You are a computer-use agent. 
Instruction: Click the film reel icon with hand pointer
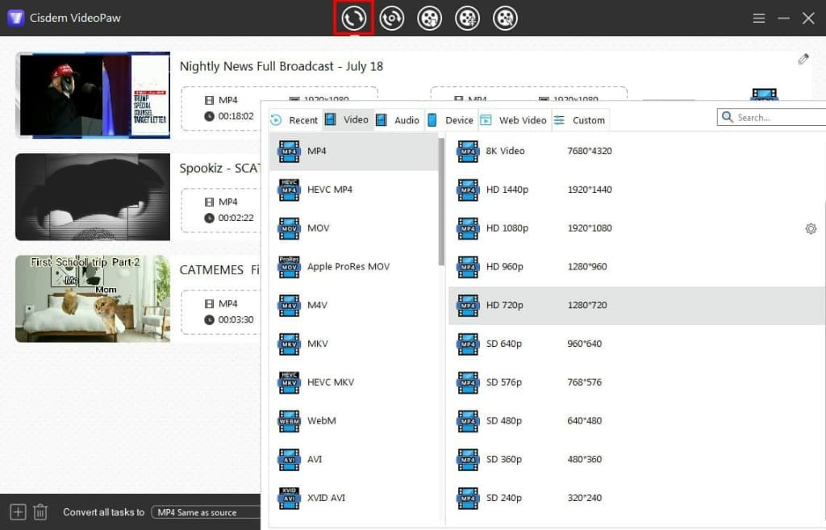click(505, 17)
